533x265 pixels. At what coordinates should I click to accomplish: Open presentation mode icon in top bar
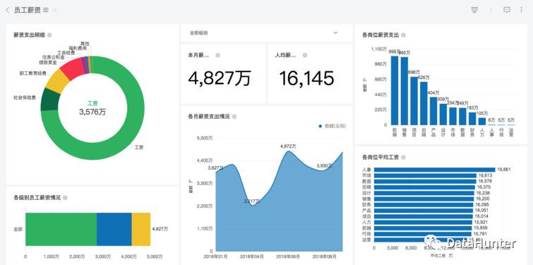[x=474, y=10]
